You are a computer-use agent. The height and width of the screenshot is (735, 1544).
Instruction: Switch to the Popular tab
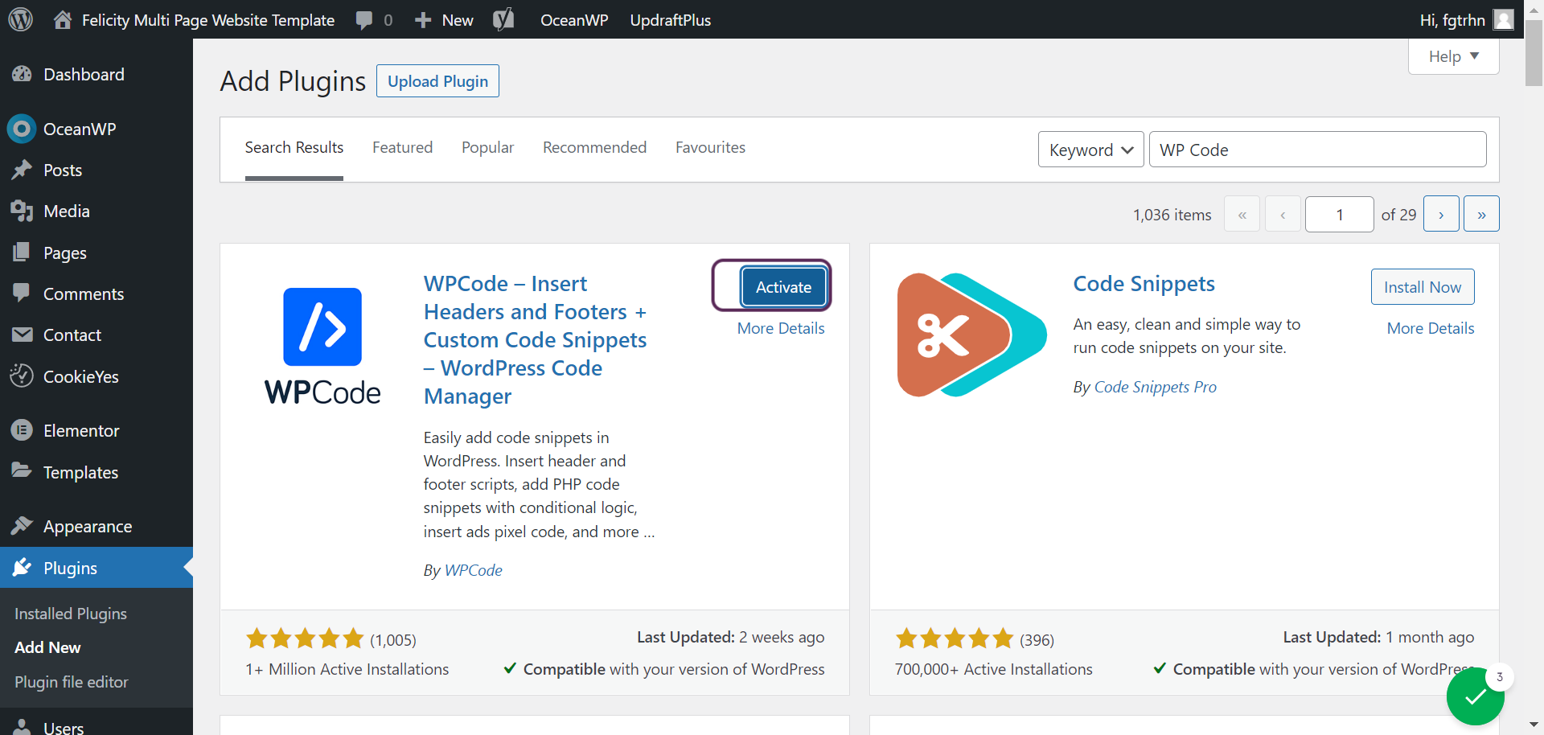(487, 147)
